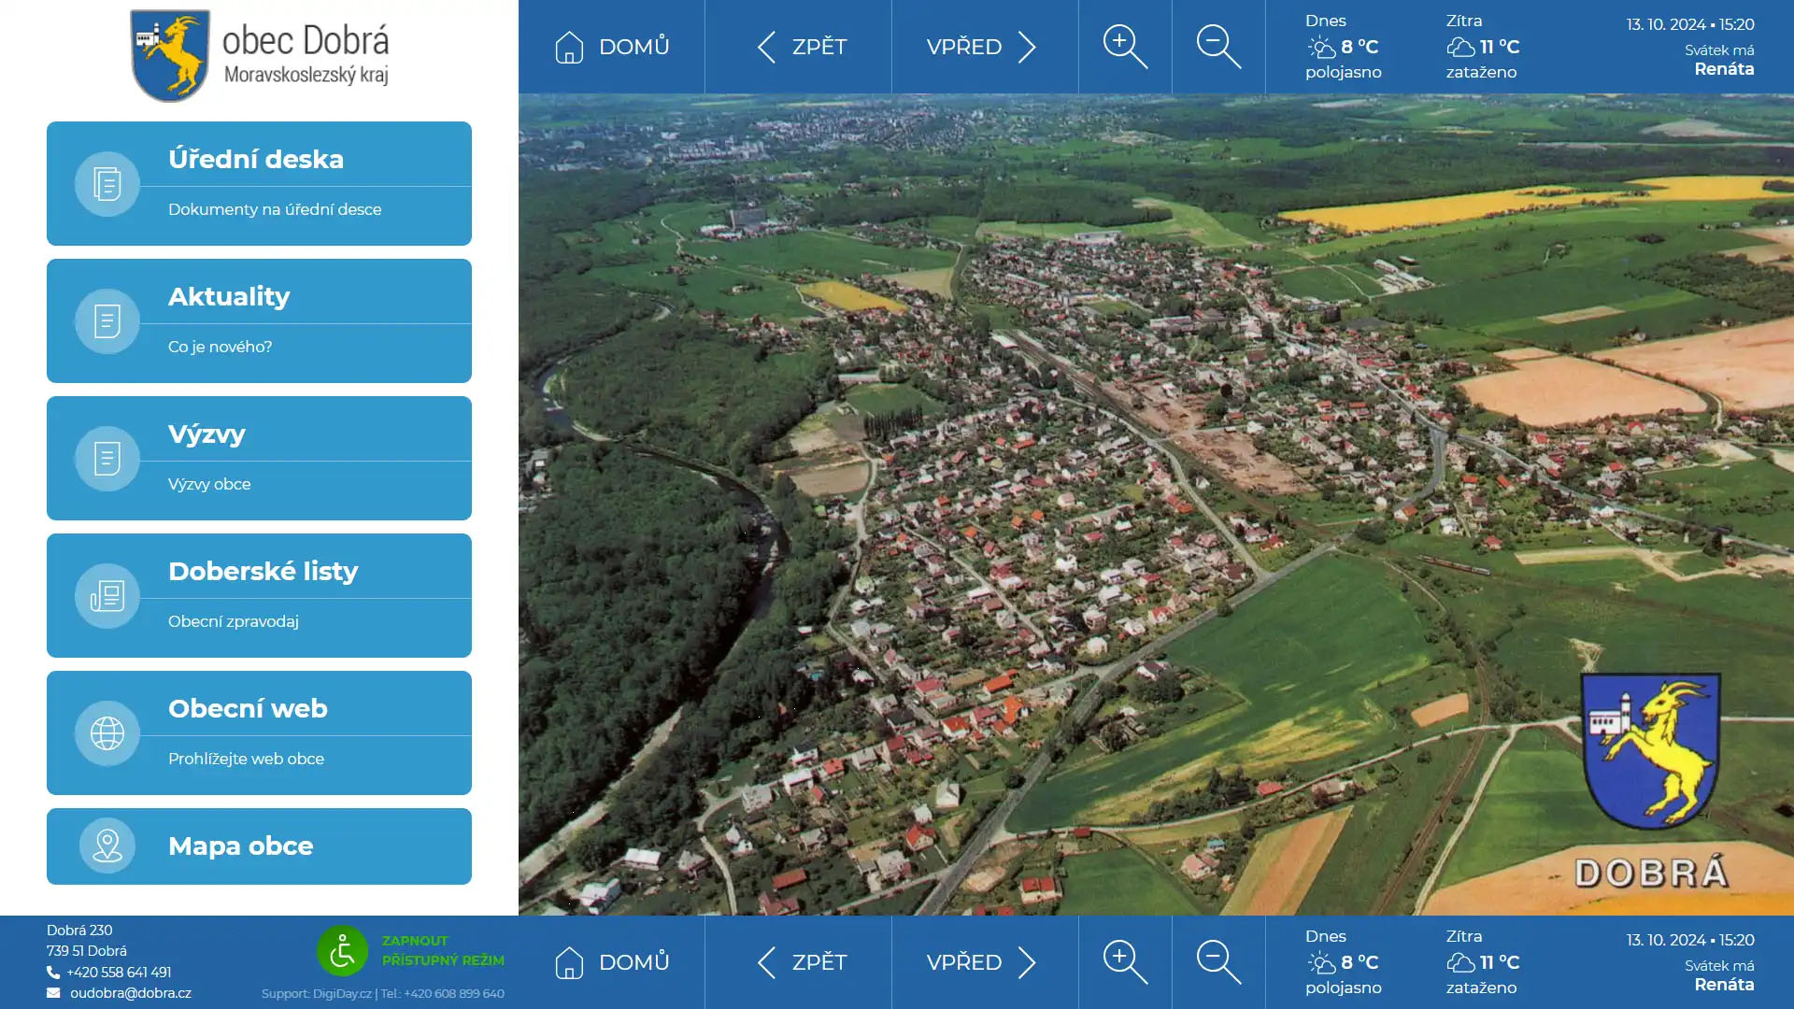Open the Doberské listy menu tile
Image resolution: width=1794 pixels, height=1009 pixels.
pos(259,595)
